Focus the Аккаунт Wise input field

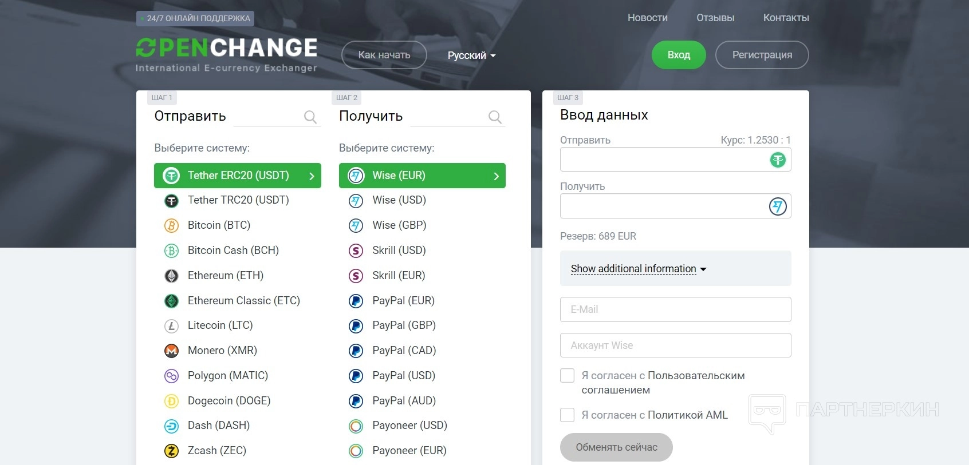(x=676, y=345)
